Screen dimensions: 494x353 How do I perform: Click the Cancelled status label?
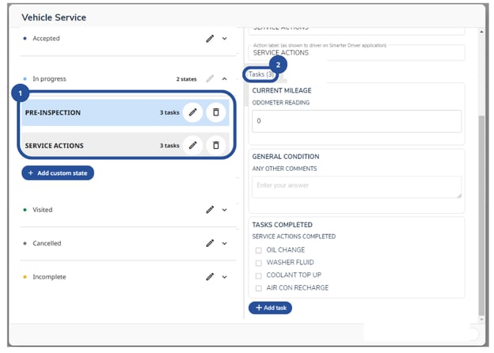click(x=47, y=244)
